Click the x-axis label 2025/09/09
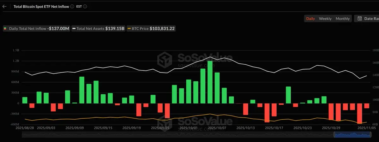This screenshot has width=379, height=142. [x=75, y=128]
